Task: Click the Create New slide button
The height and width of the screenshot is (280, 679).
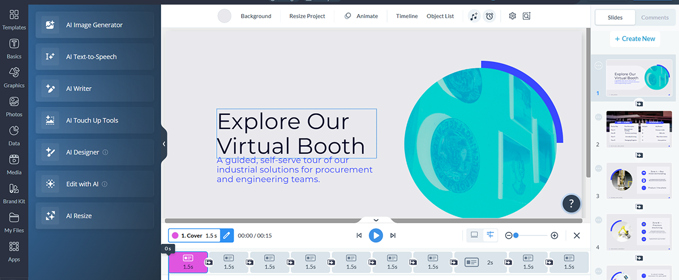Action: click(634, 38)
